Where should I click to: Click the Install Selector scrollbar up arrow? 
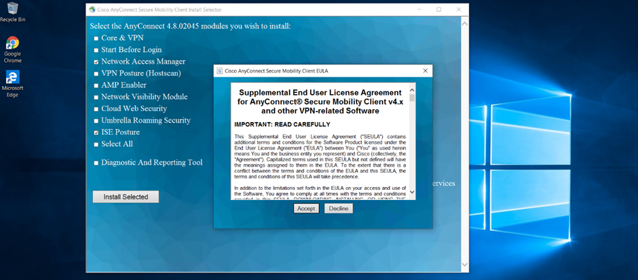pos(464,24)
